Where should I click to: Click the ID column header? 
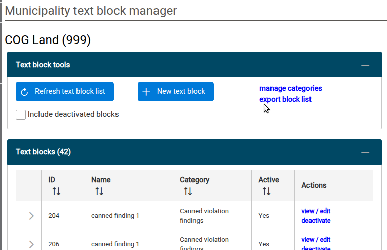click(62, 185)
